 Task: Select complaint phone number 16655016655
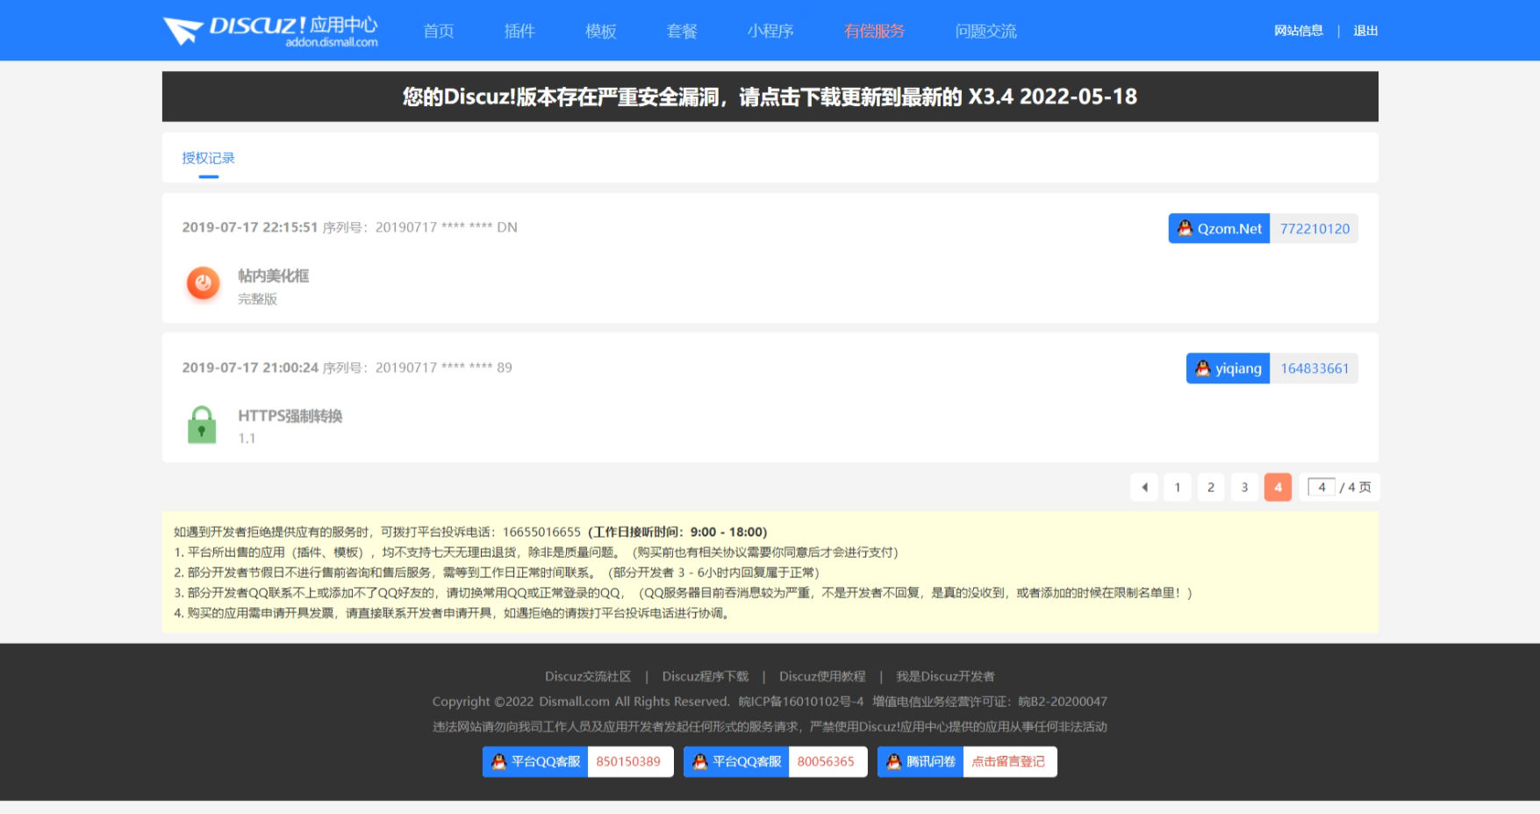point(541,532)
